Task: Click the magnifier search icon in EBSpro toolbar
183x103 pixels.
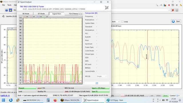Action: tap(157, 5)
